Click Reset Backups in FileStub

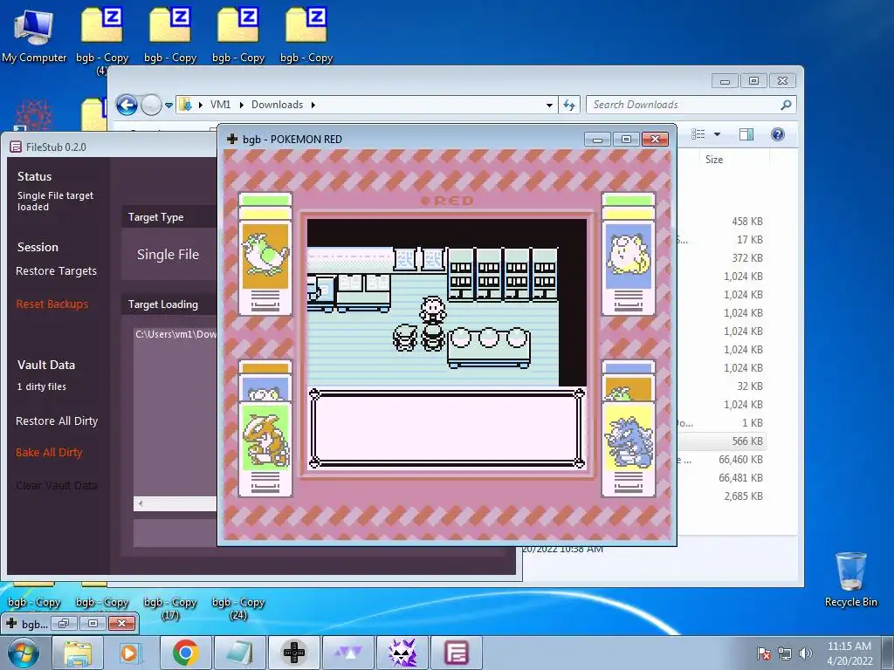point(52,304)
